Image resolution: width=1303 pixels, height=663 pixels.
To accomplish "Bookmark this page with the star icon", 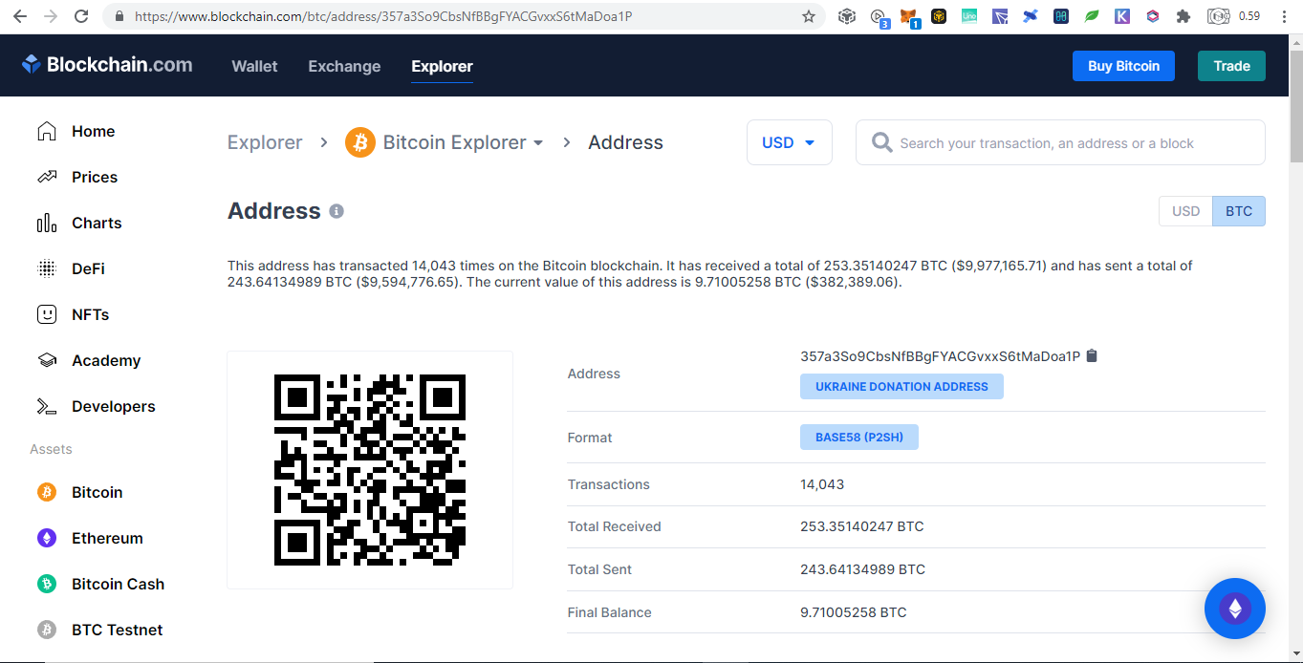I will click(x=809, y=16).
